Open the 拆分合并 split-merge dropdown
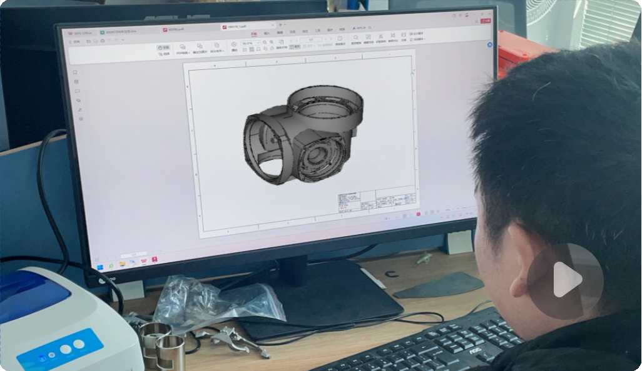Screen dimensions: 642x371 coord(217,48)
